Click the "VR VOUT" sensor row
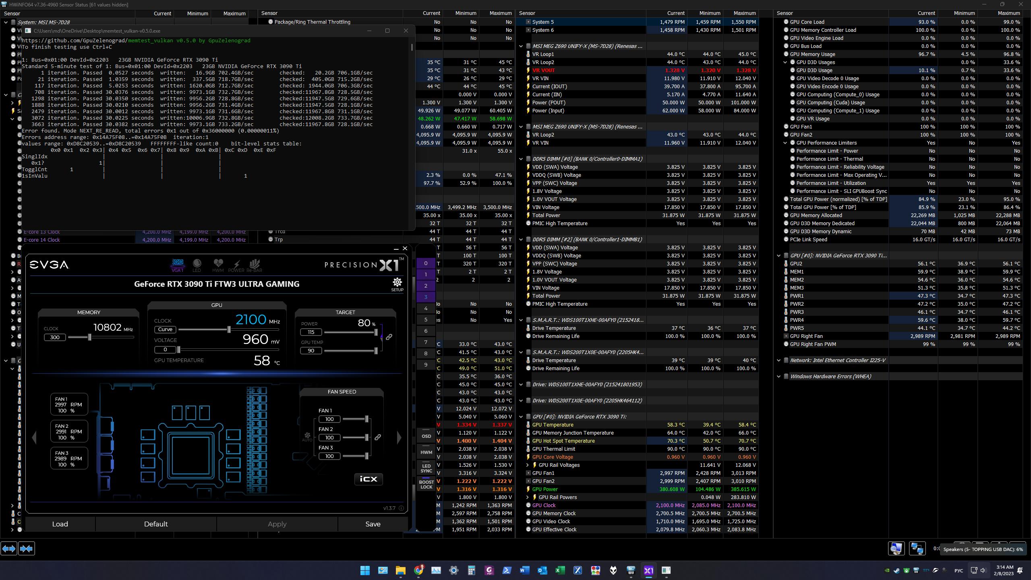 tap(637, 70)
